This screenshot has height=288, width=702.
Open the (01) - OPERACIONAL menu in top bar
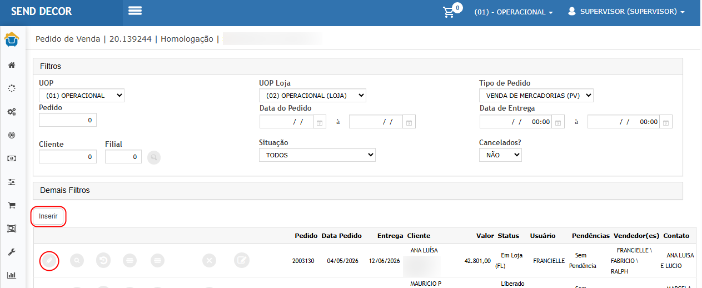514,12
